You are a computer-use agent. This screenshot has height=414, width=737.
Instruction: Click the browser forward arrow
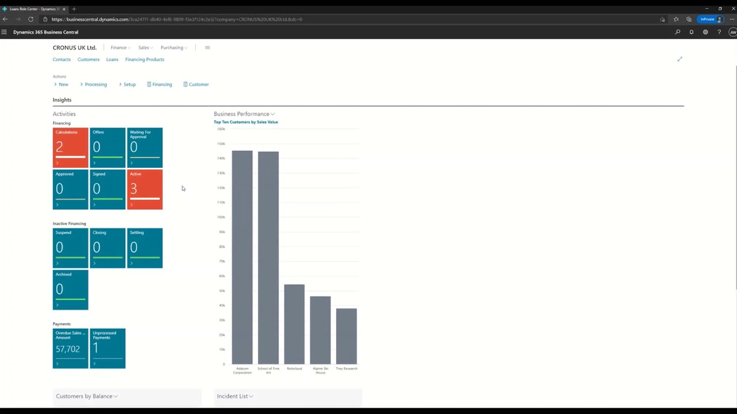(18, 19)
